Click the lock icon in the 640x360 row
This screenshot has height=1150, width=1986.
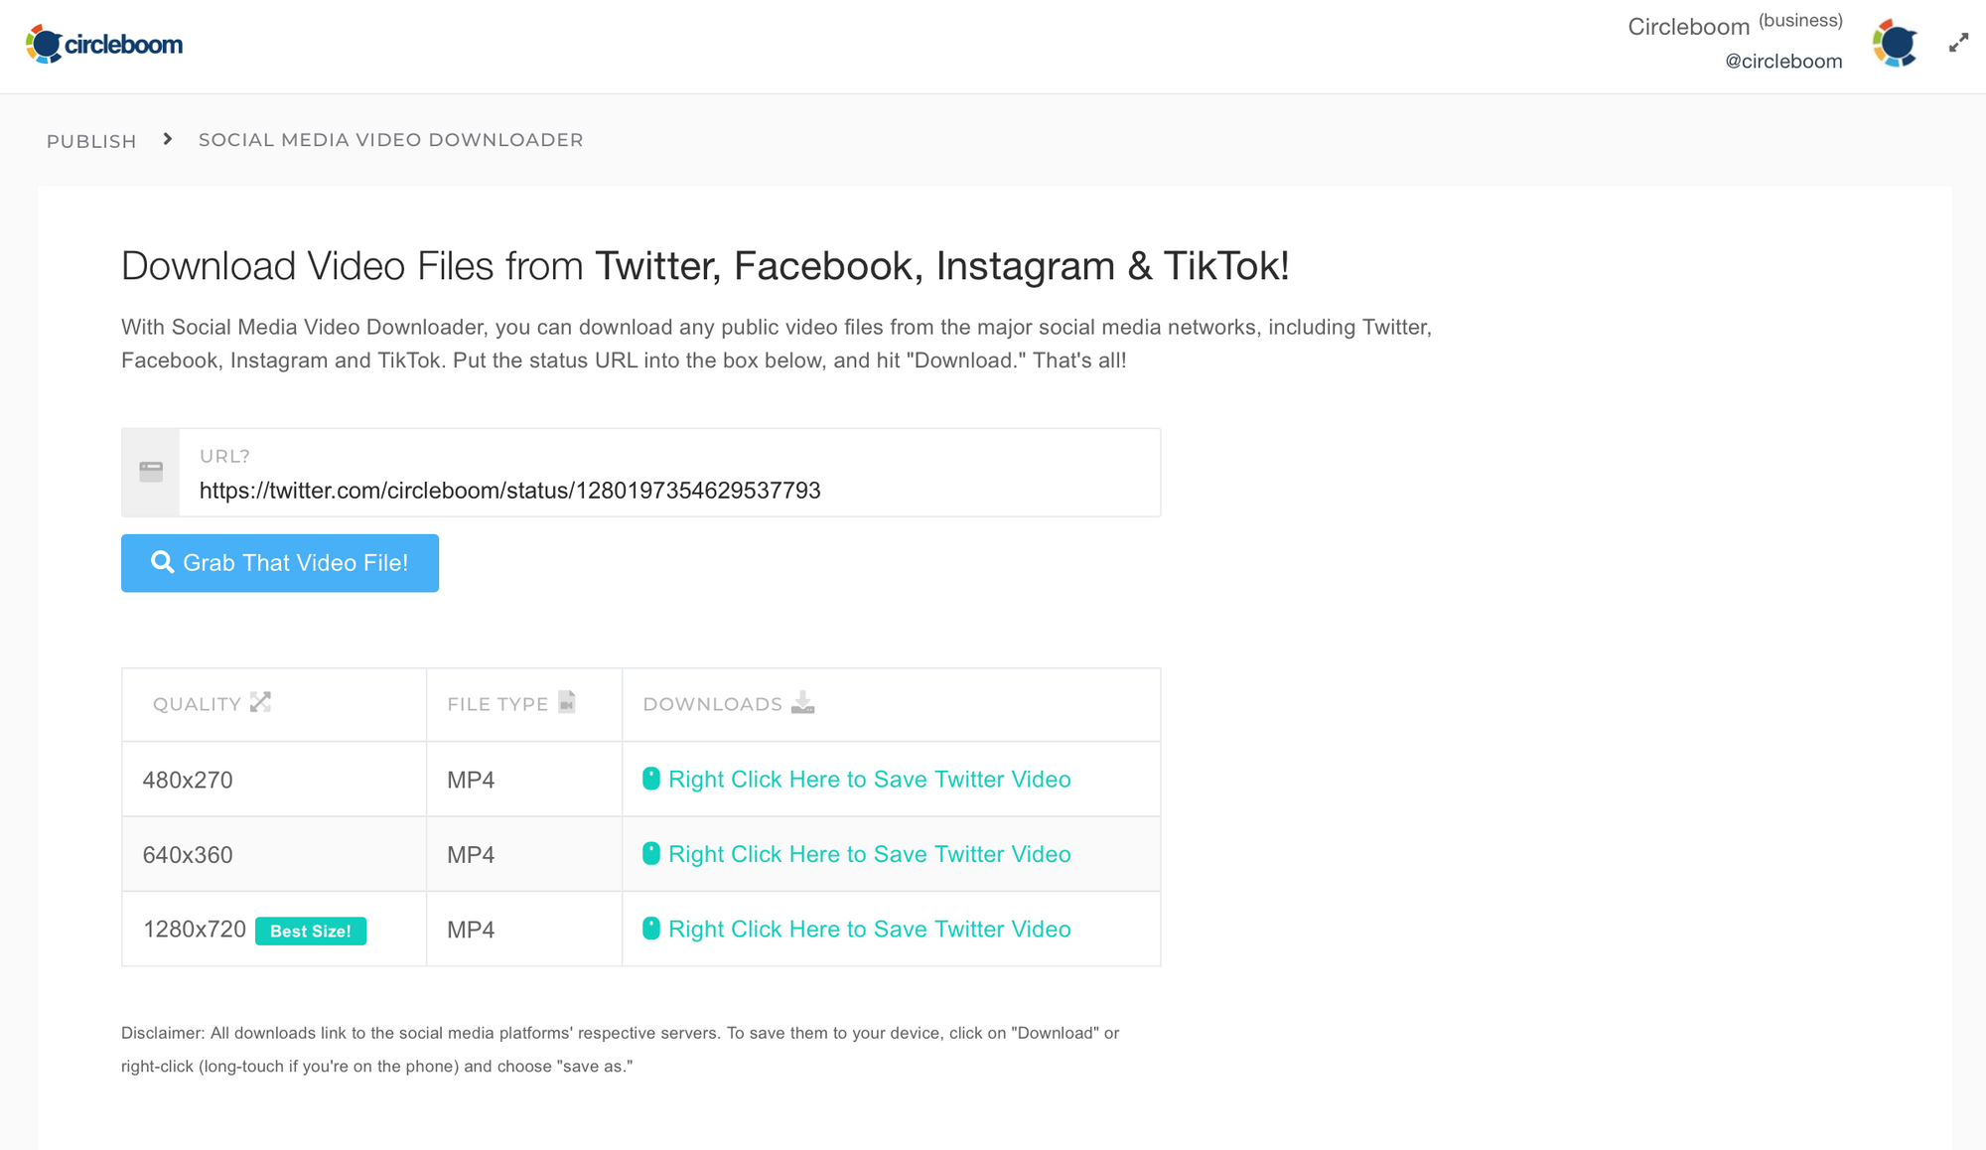coord(652,854)
